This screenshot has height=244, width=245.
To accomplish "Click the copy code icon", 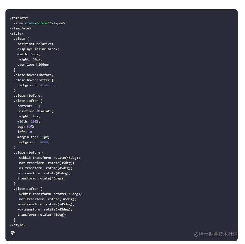I will click(x=13, y=233).
